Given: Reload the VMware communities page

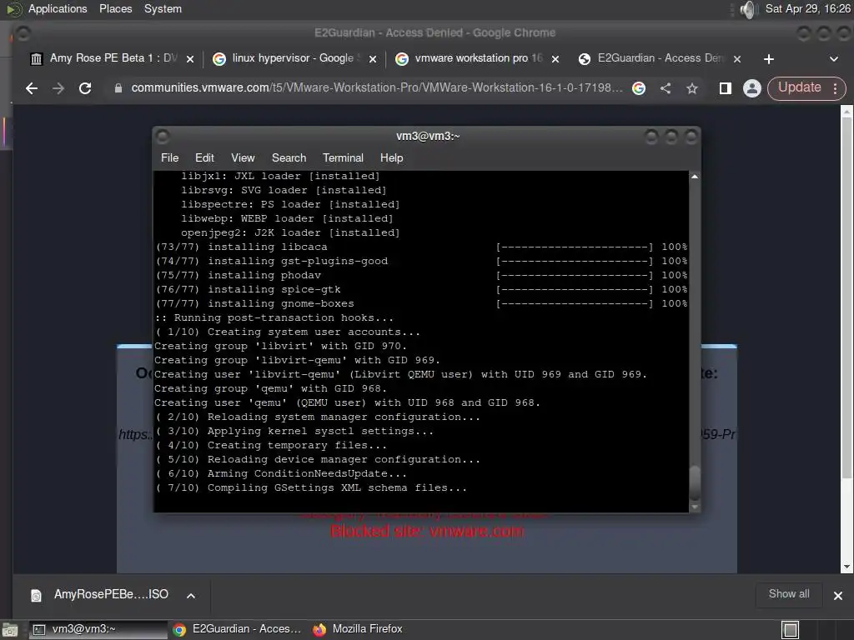Looking at the screenshot, I should [x=85, y=88].
